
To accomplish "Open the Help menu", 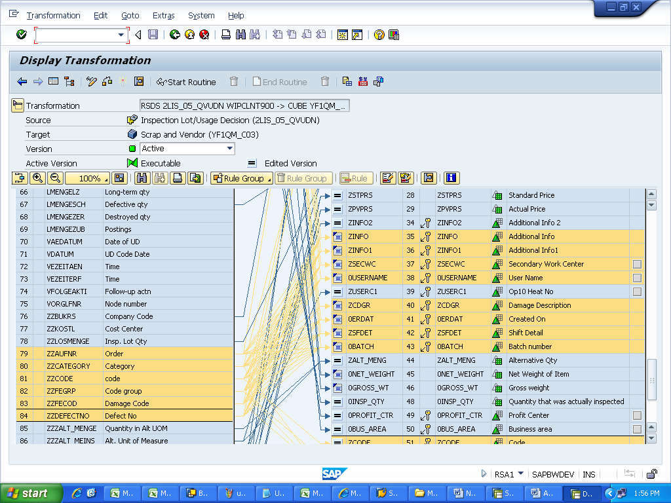I will click(236, 16).
